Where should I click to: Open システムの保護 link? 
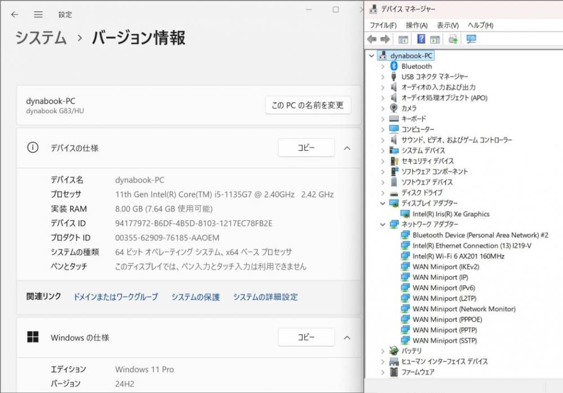point(195,297)
